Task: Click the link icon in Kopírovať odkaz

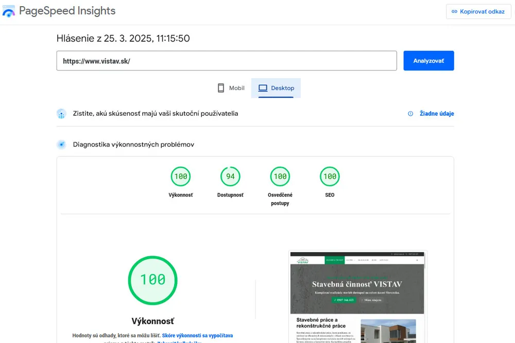Action: (x=454, y=11)
